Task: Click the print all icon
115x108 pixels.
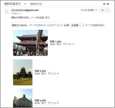Action: (x=104, y=4)
